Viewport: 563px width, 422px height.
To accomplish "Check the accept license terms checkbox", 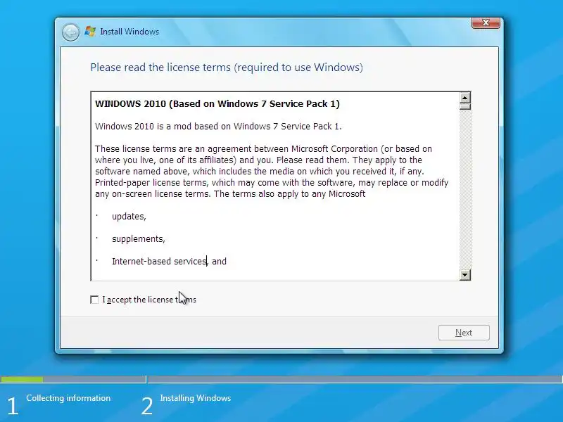I will [x=94, y=300].
